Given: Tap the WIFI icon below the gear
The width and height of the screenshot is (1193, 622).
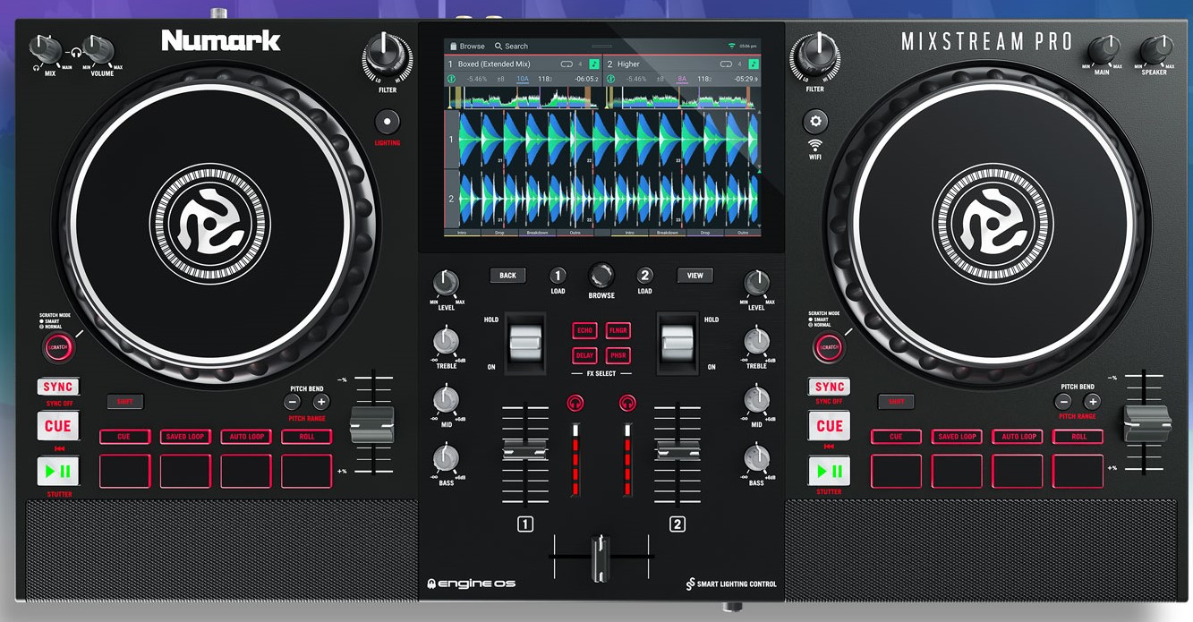Looking at the screenshot, I should click(815, 145).
